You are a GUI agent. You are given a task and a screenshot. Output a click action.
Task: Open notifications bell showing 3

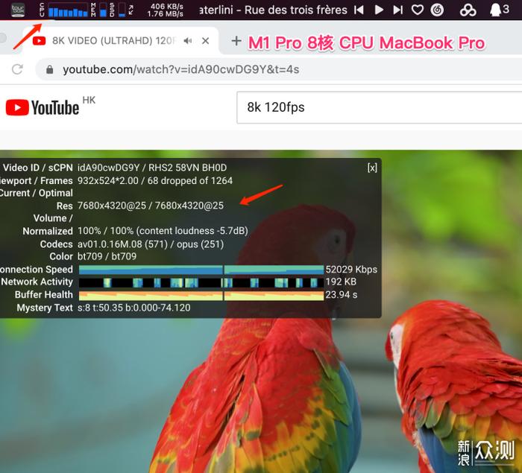click(x=500, y=10)
